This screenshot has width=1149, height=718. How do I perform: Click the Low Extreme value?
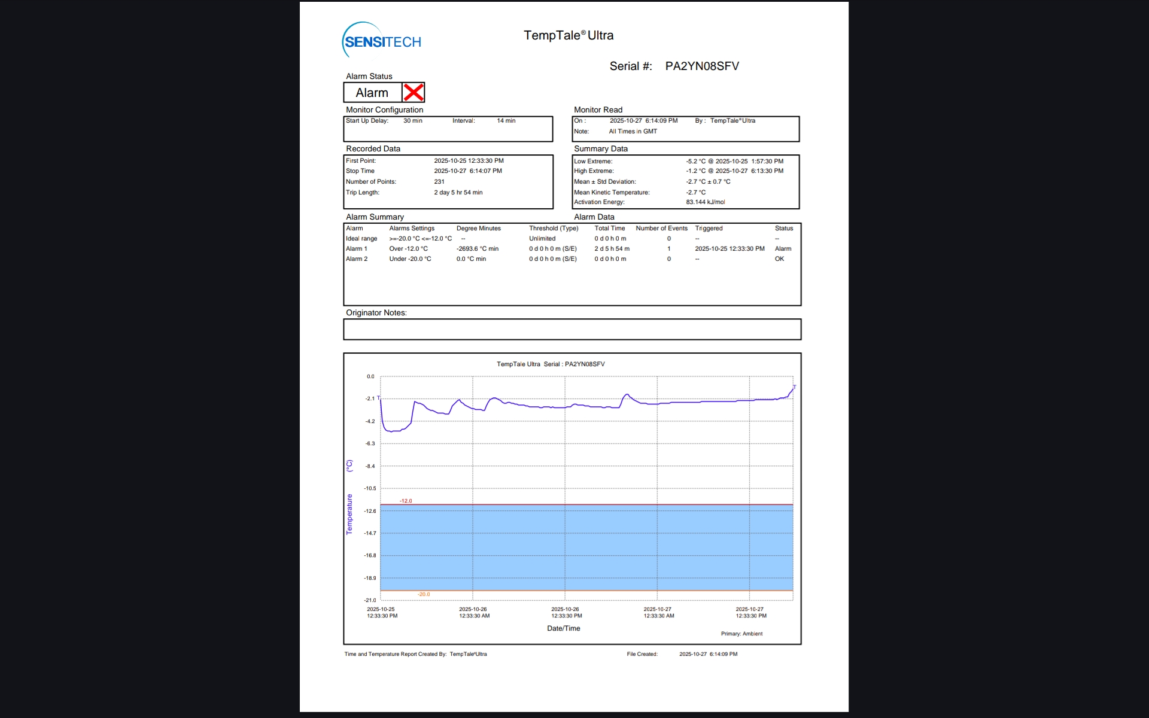pyautogui.click(x=734, y=162)
